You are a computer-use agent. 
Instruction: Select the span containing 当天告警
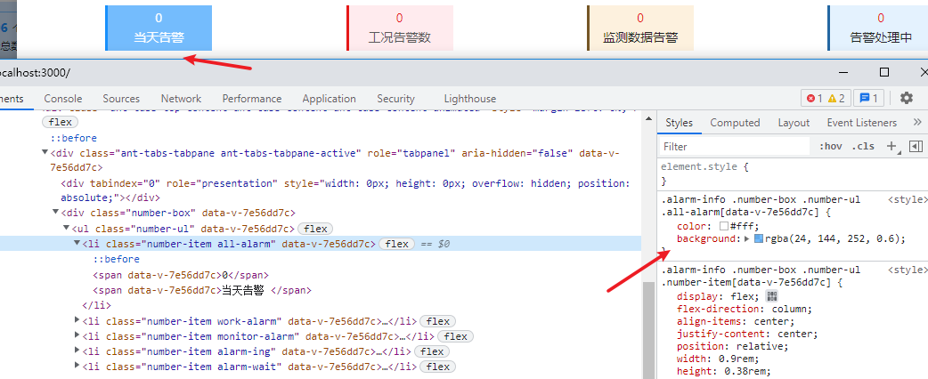[202, 290]
